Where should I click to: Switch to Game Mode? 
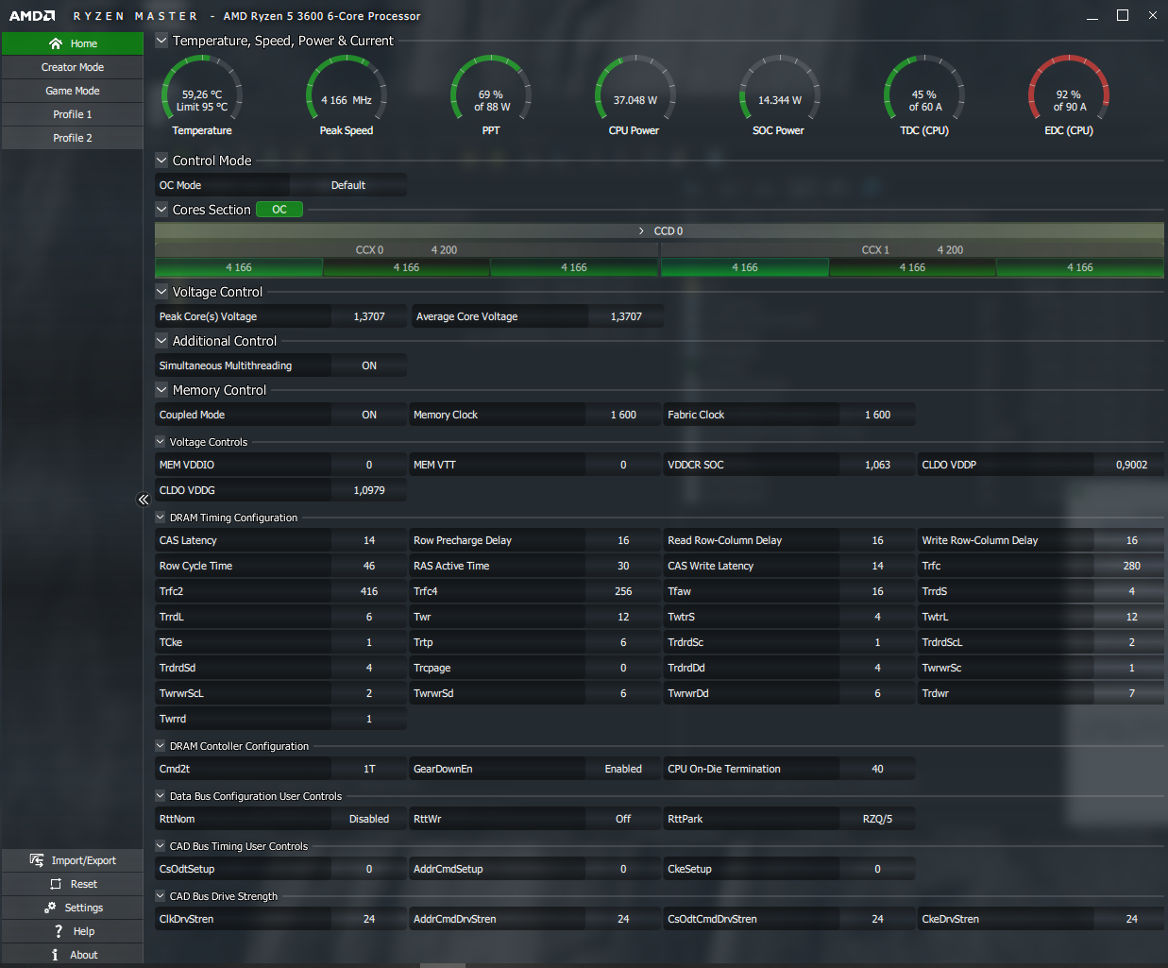(x=73, y=91)
